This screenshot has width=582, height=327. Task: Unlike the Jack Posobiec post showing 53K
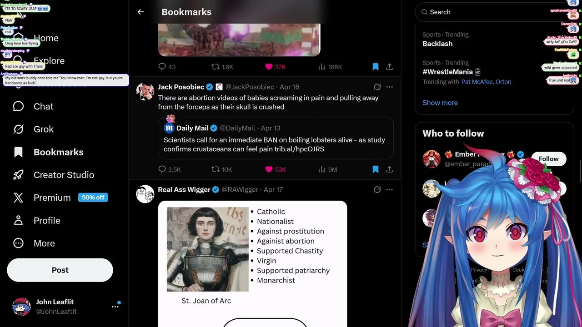point(276,169)
